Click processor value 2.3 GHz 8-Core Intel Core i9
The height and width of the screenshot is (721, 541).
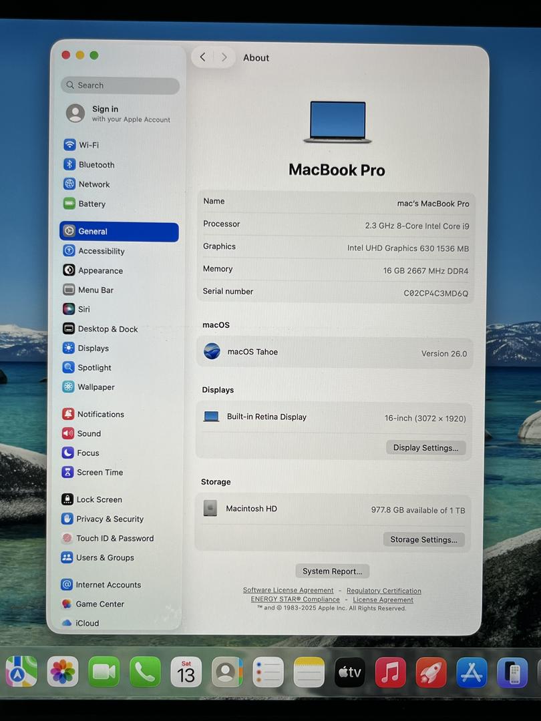[x=417, y=226]
